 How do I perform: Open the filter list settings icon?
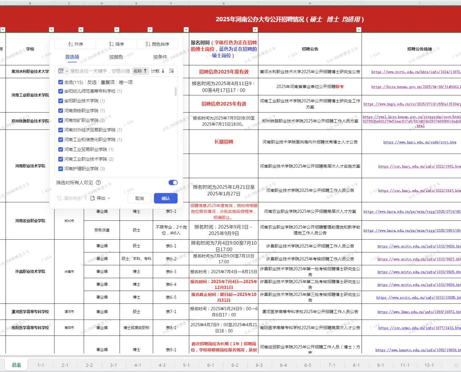(171, 71)
